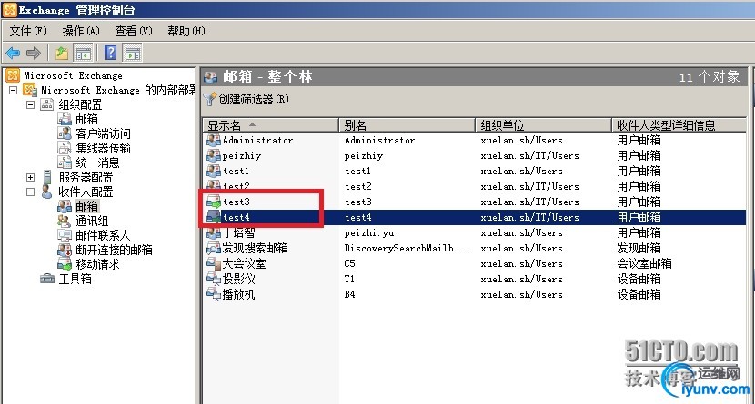Image resolution: width=755 pixels, height=404 pixels.
Task: Select 移动请求 in the tree
Action: pos(97,264)
